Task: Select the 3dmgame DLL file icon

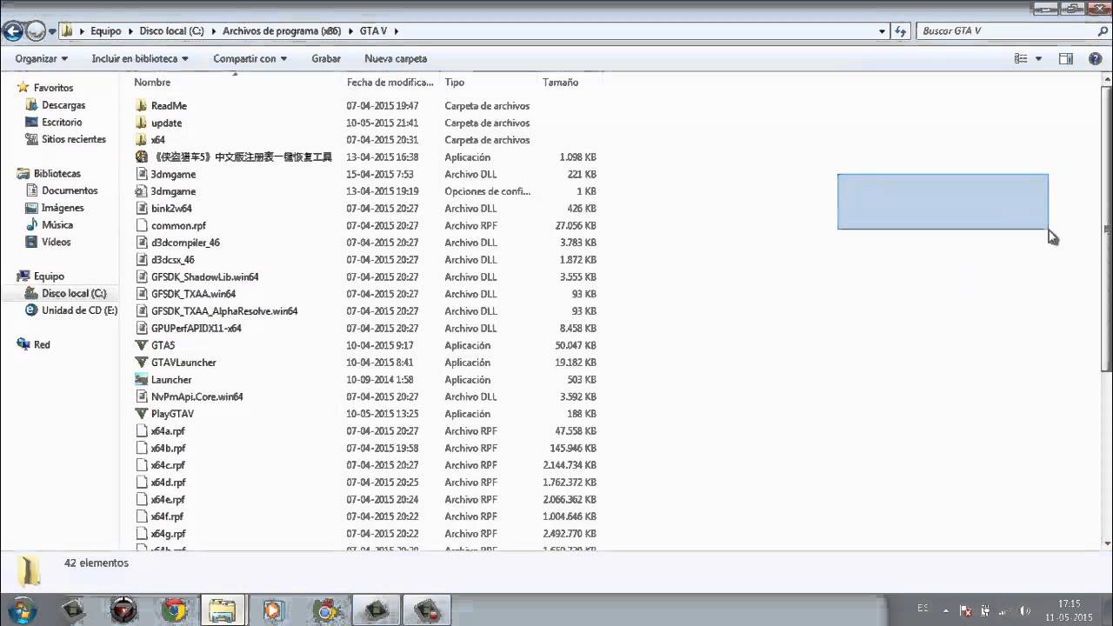Action: point(142,174)
